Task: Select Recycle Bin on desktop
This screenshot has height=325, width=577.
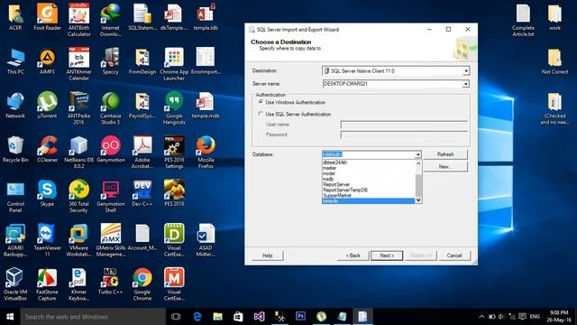Action: (x=15, y=149)
